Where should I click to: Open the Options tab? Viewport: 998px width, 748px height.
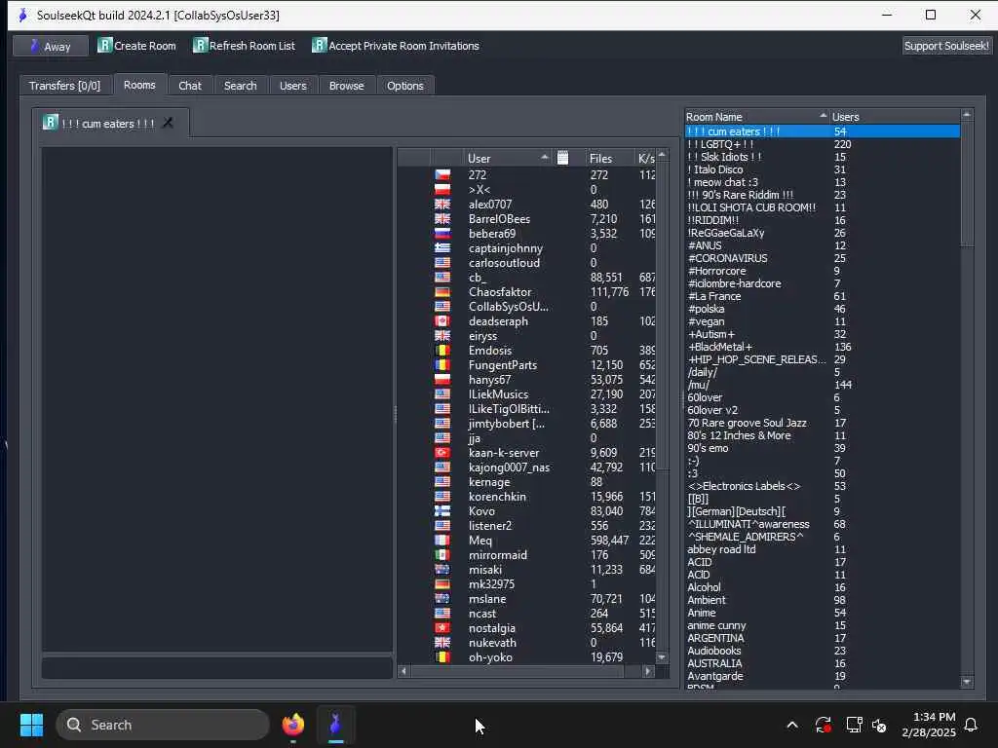pyautogui.click(x=404, y=86)
